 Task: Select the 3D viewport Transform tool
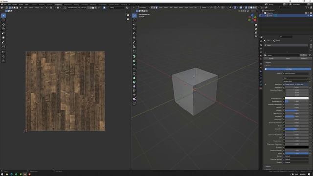tap(134, 38)
